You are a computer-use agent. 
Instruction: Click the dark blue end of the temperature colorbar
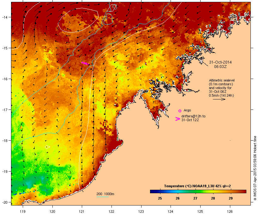click(x=153, y=191)
